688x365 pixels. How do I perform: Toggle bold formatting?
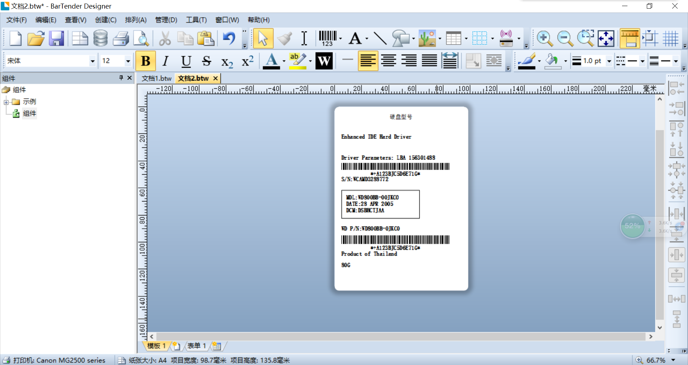(146, 61)
